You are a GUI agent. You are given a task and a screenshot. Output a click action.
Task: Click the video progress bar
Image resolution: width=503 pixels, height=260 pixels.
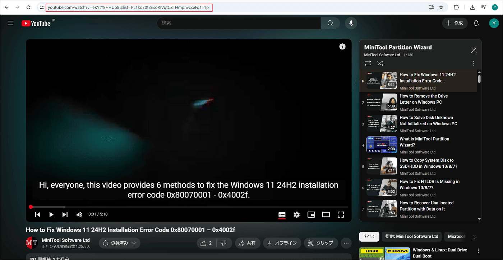pos(189,207)
